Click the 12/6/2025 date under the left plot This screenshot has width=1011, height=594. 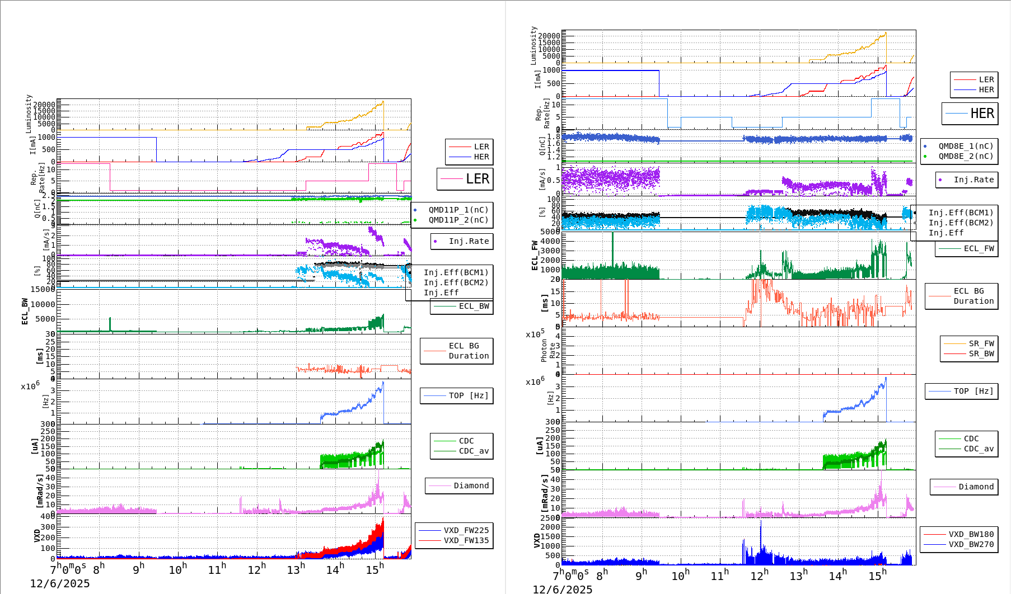(x=60, y=584)
